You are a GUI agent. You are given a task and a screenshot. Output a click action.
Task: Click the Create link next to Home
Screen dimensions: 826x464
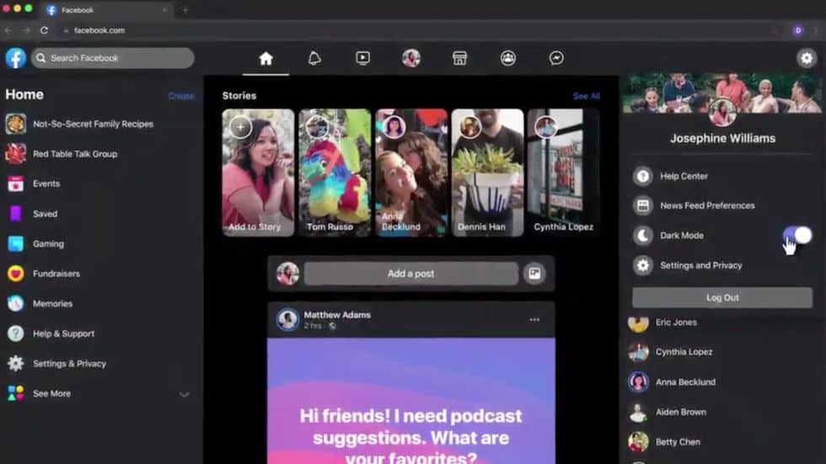click(x=181, y=96)
